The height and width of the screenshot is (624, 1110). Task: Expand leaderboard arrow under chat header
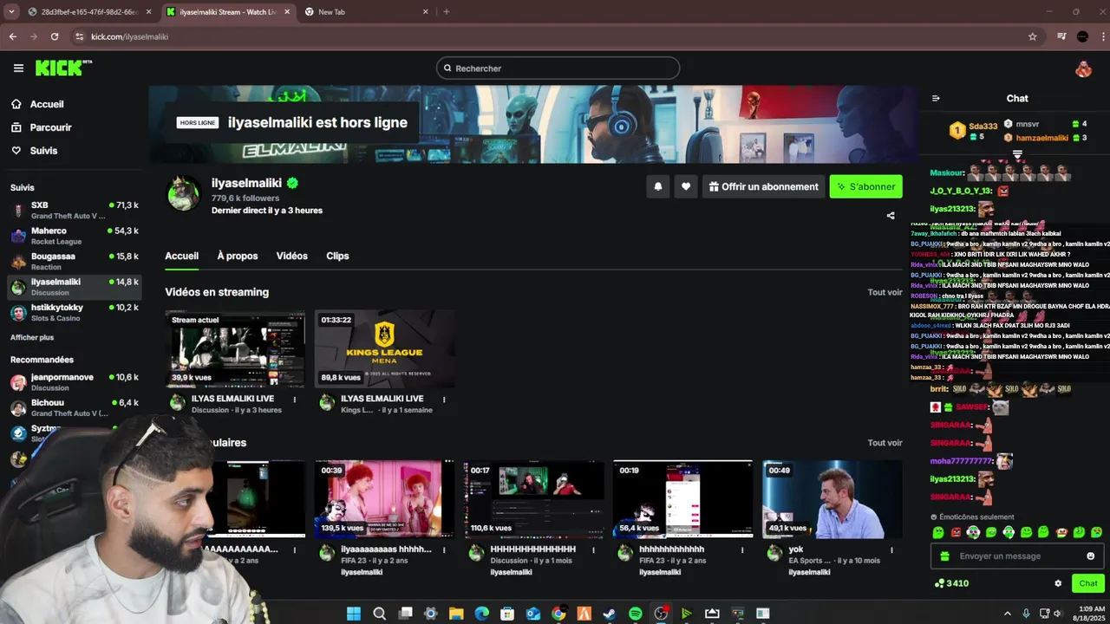(x=1017, y=154)
